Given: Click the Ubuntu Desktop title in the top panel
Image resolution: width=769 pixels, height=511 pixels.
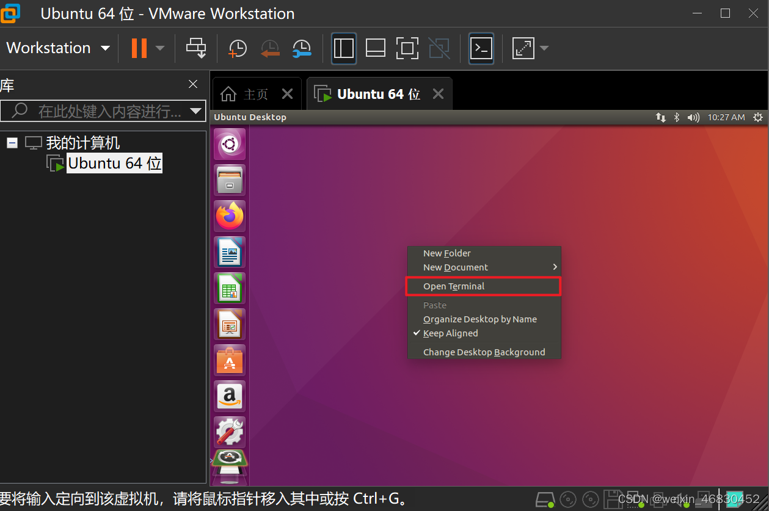Looking at the screenshot, I should (250, 117).
